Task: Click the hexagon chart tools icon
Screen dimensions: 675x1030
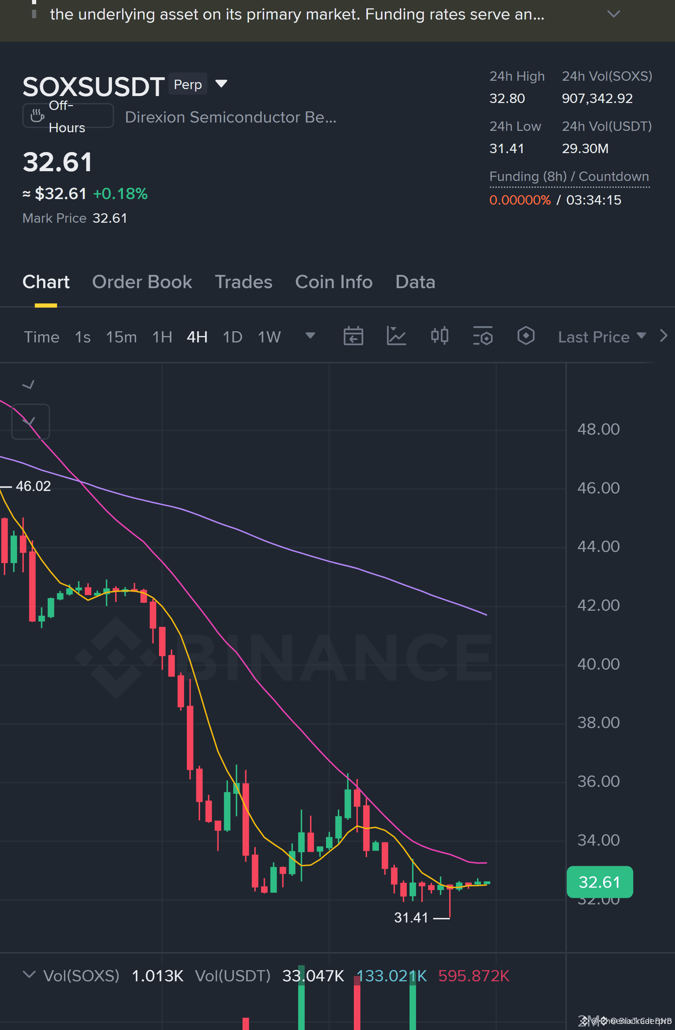Action: click(x=526, y=336)
